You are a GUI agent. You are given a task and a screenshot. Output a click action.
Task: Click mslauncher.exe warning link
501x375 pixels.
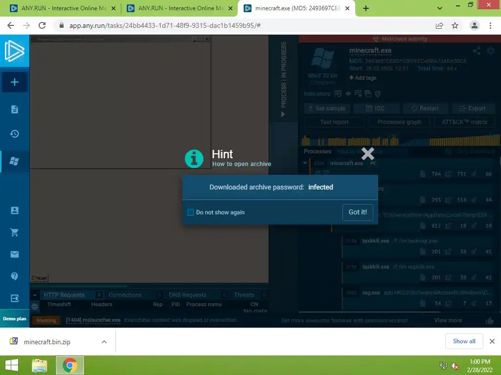(93, 320)
